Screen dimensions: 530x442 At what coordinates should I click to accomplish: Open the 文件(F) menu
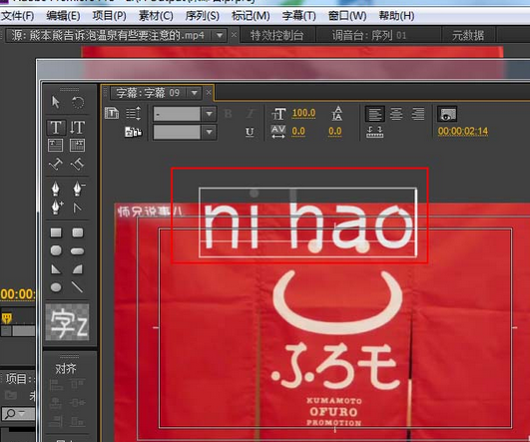pos(18,16)
